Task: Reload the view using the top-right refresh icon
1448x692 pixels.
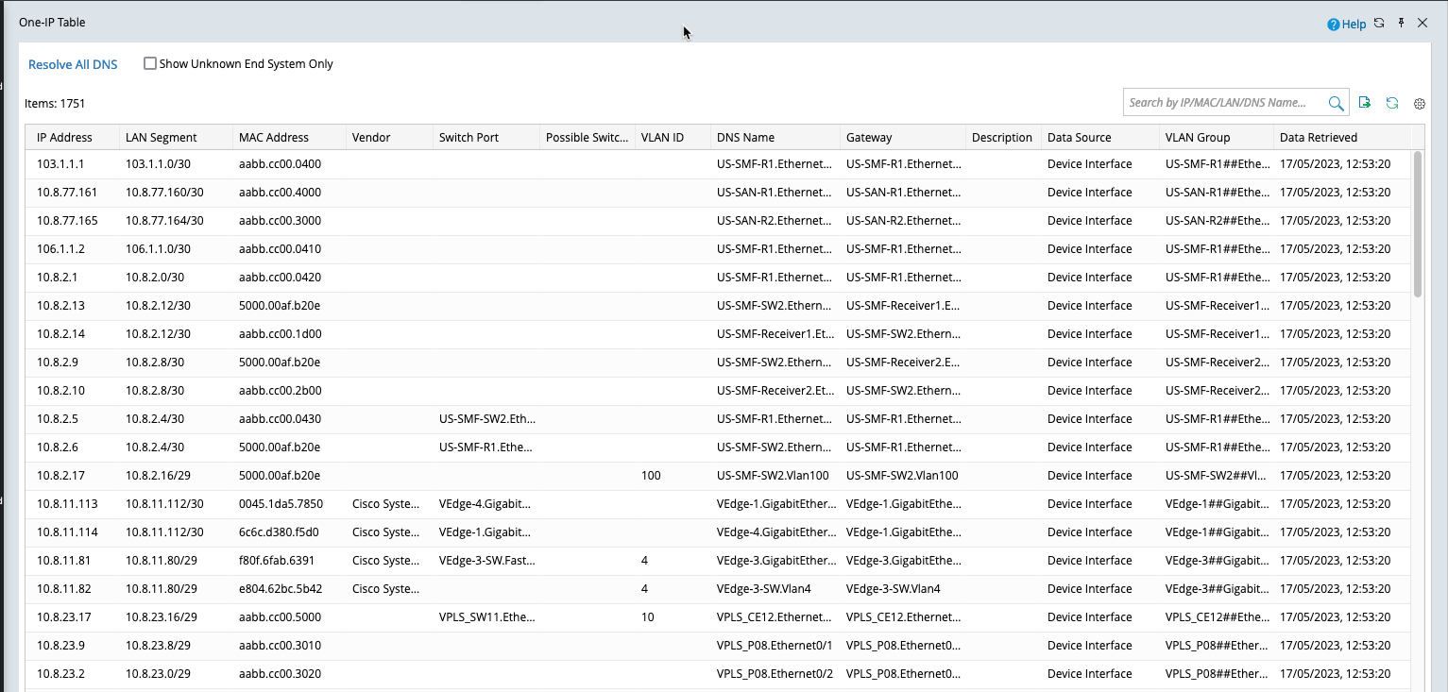Action: click(1378, 23)
